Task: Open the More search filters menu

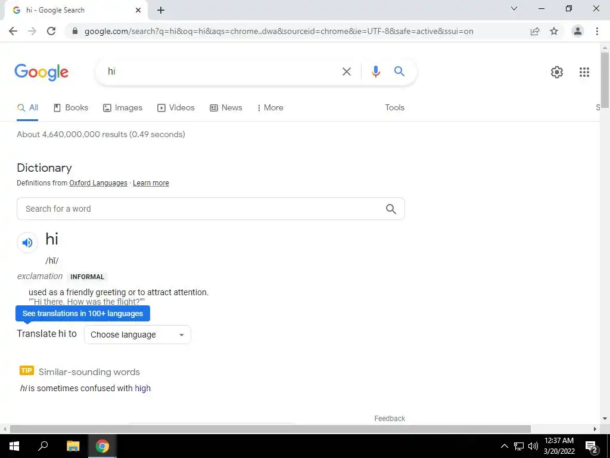Action: pyautogui.click(x=270, y=108)
